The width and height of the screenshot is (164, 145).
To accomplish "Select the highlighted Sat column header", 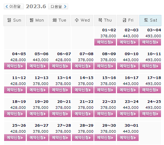I will 150,21.
